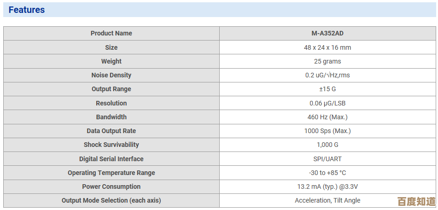Click the Baidu Zhidao watermark logo
This screenshot has height=210, width=438.
click(416, 202)
